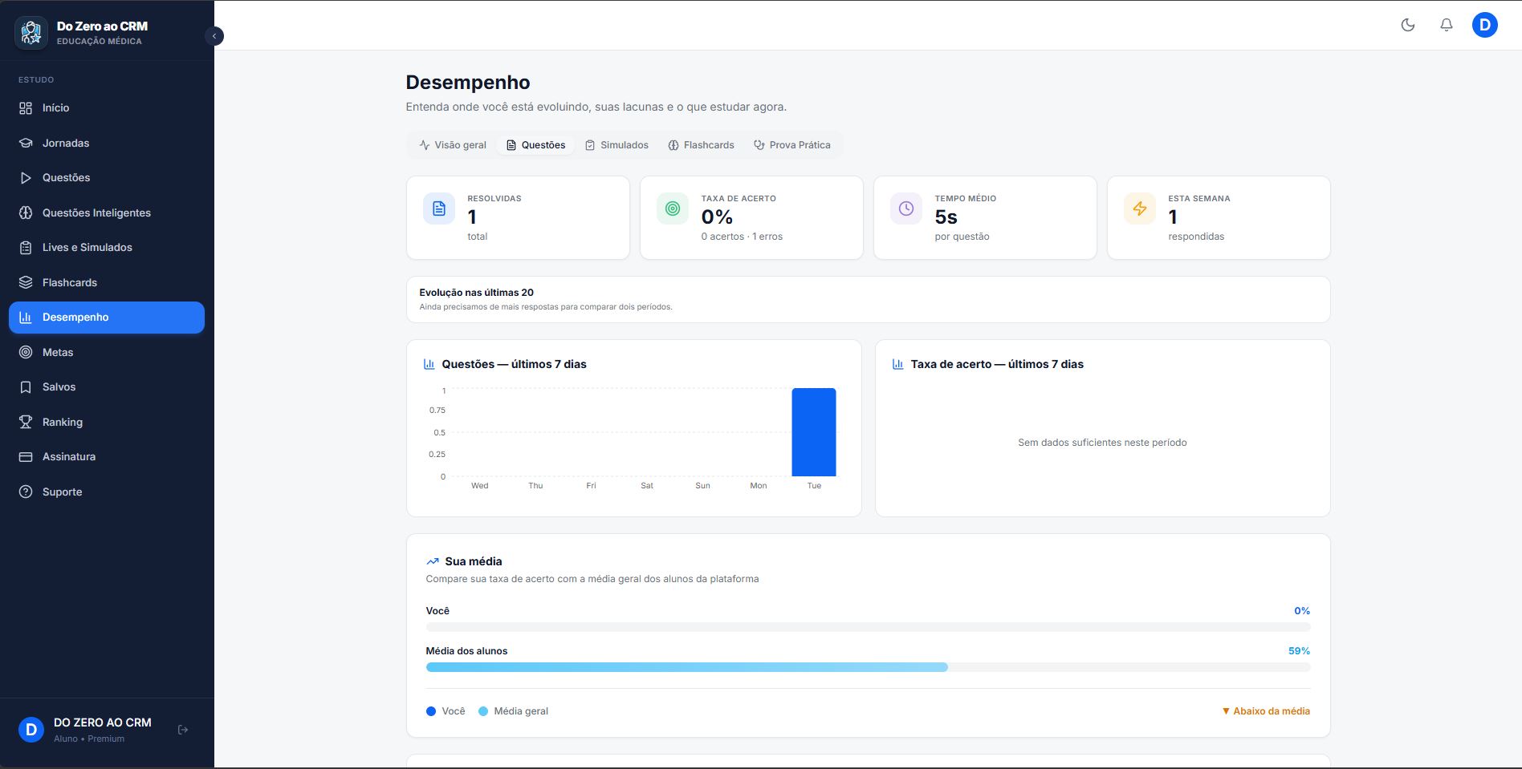Open Questões Inteligentes in the sidebar
The image size is (1522, 769).
pyautogui.click(x=107, y=212)
